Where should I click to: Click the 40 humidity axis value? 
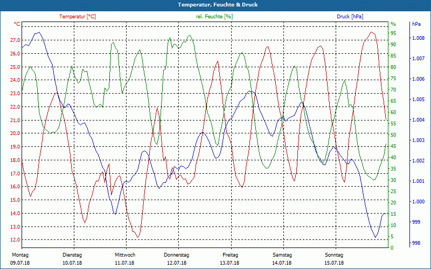(x=393, y=158)
